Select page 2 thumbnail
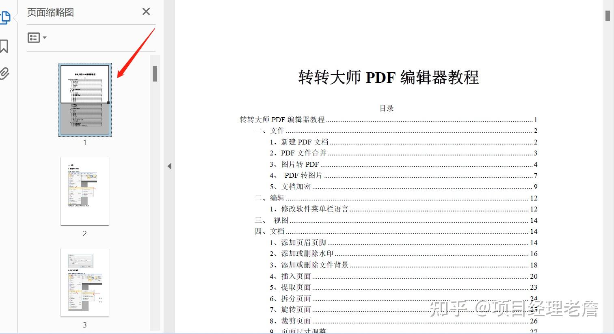This screenshot has height=334, width=614. pyautogui.click(x=85, y=191)
